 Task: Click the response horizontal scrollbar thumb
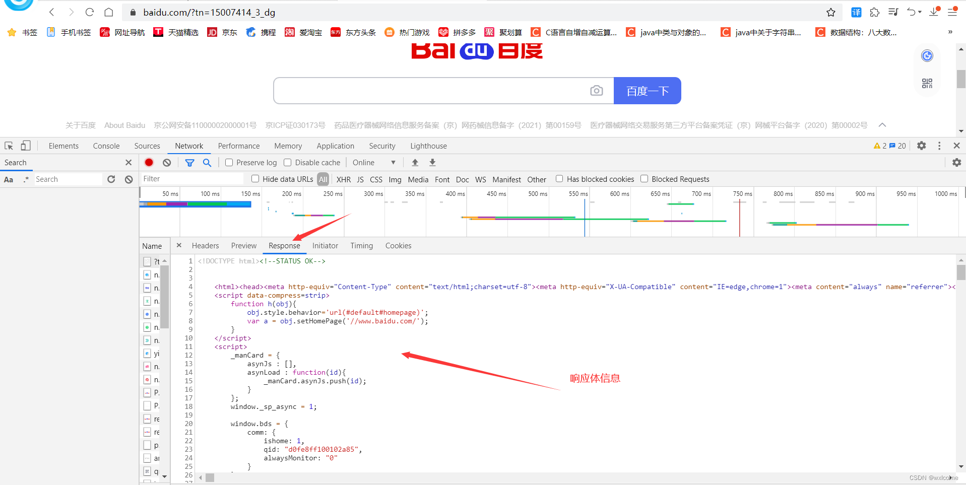(210, 477)
